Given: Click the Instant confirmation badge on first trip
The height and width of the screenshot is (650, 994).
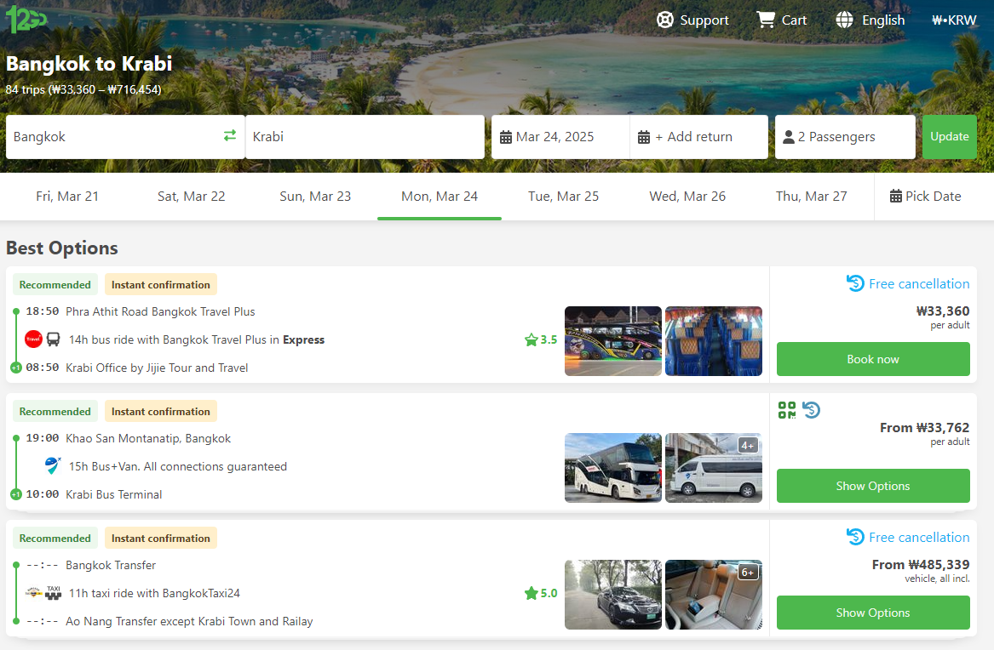Looking at the screenshot, I should 161,285.
